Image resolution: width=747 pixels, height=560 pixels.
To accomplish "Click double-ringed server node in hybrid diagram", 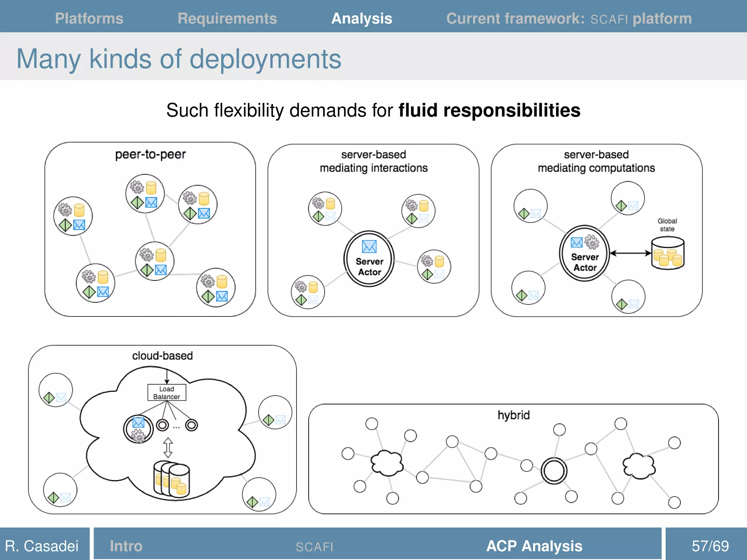I will (x=554, y=471).
